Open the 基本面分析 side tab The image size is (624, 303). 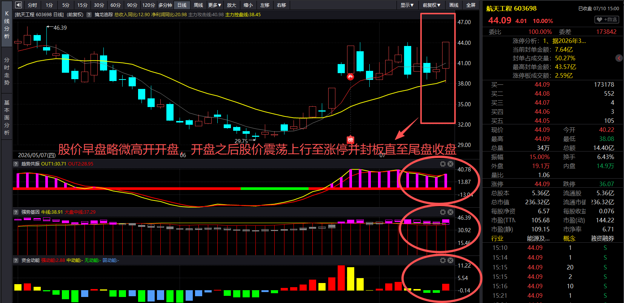click(7, 118)
